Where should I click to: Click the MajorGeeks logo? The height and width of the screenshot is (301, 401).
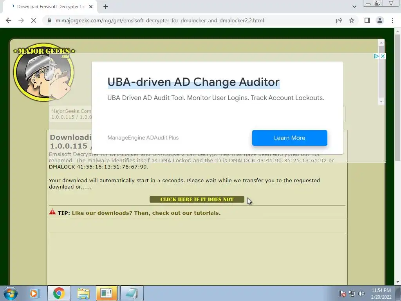44,72
